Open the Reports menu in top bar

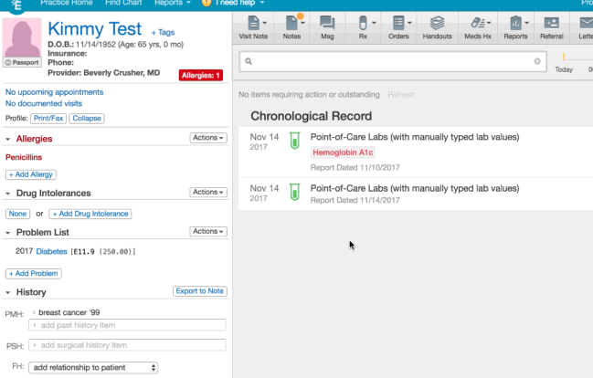click(x=172, y=3)
